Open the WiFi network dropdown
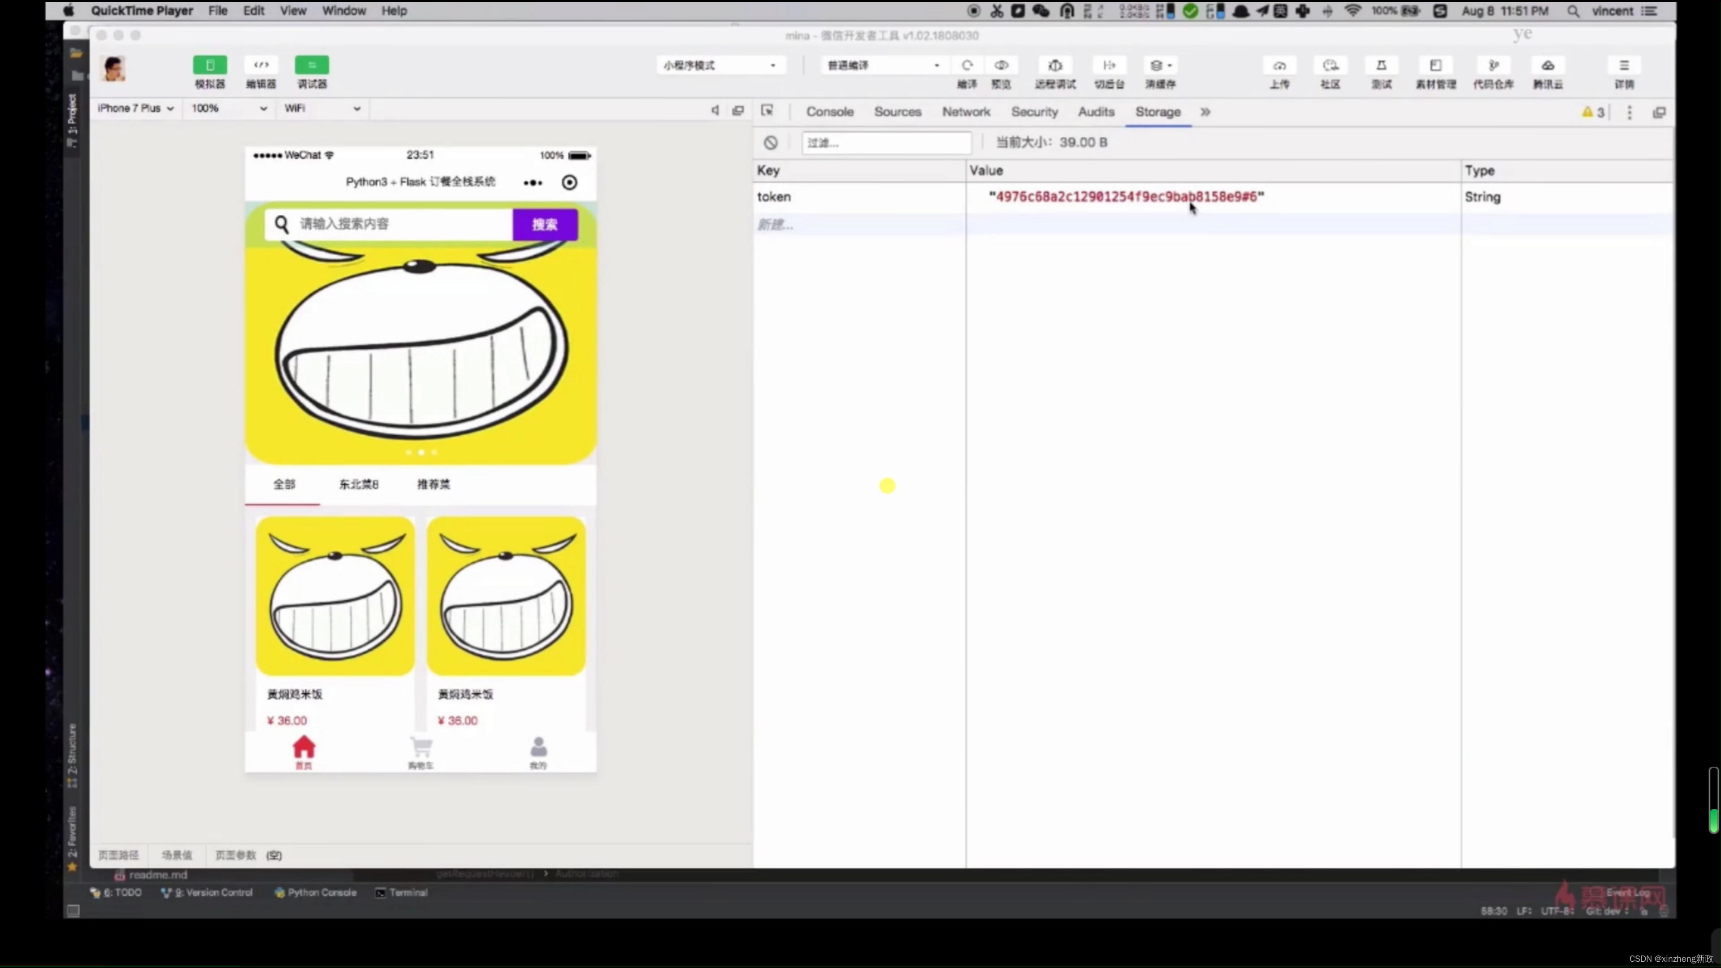1721x968 pixels. 322,108
